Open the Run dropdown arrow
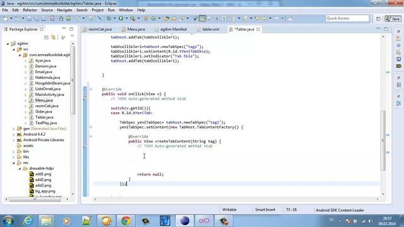Viewport: 404px width, 227px height. (x=126, y=18)
